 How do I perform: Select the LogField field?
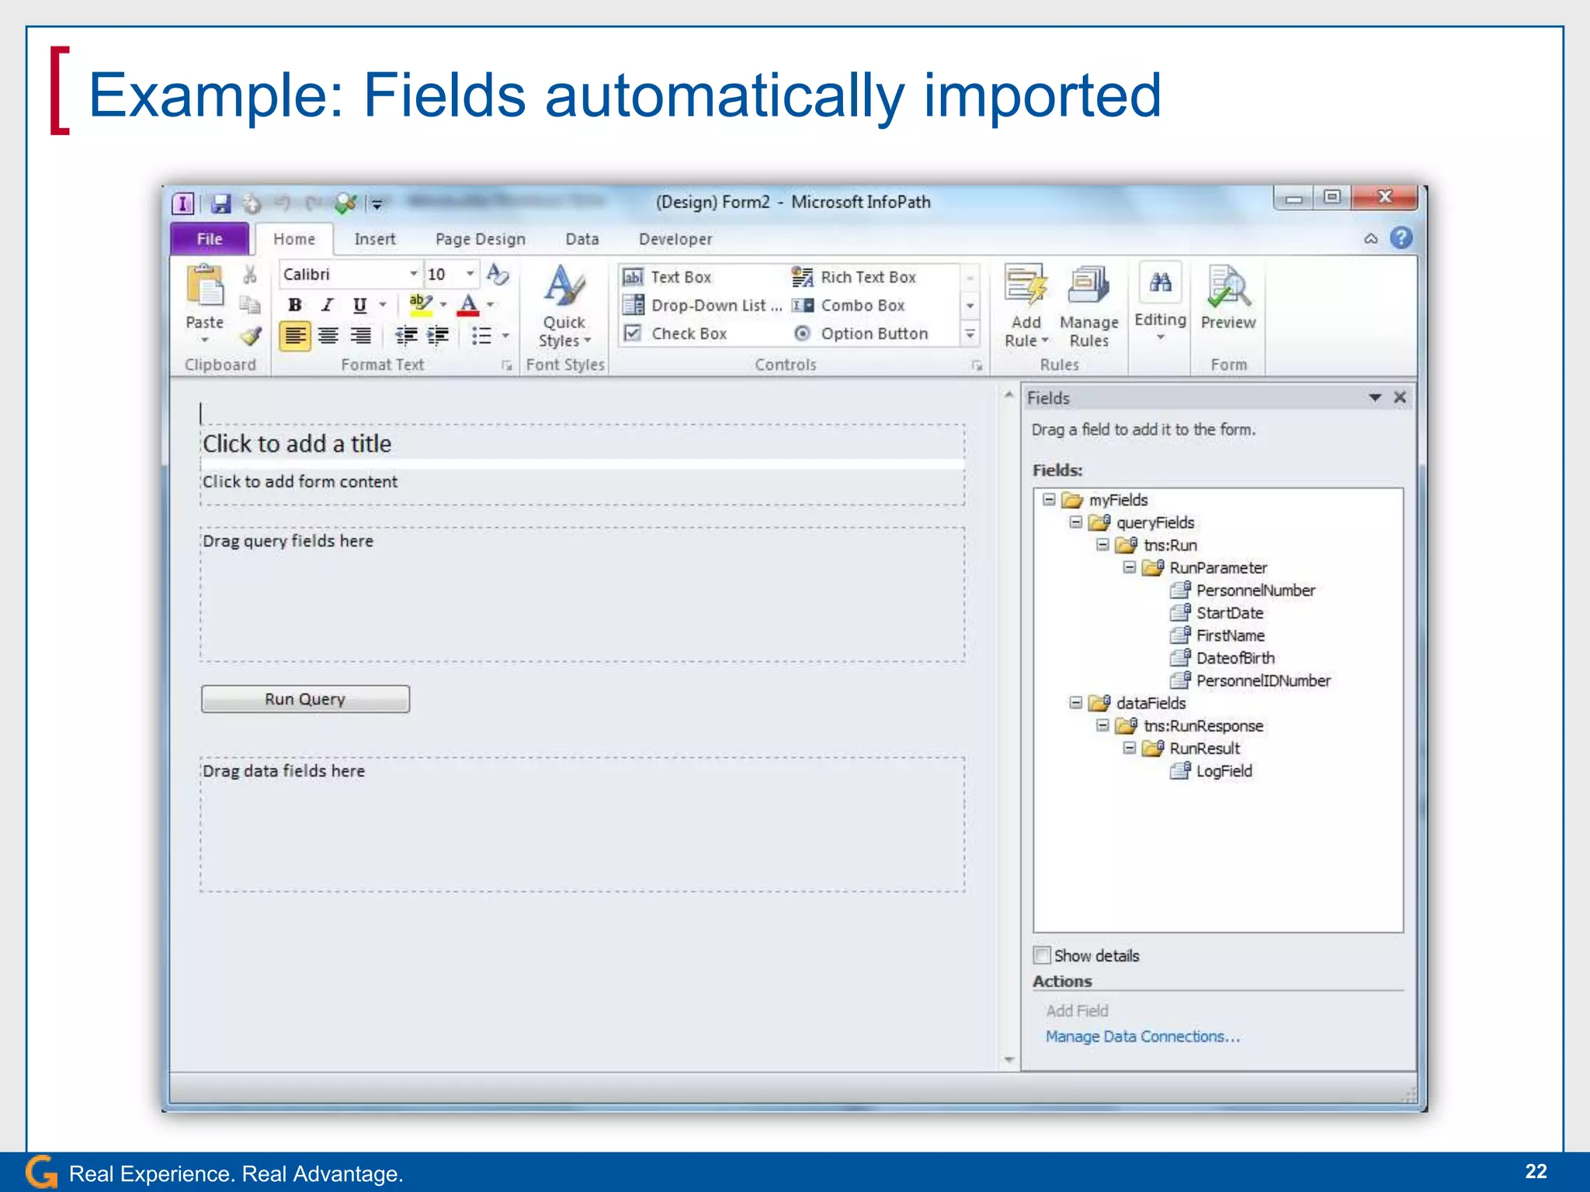tap(1224, 771)
